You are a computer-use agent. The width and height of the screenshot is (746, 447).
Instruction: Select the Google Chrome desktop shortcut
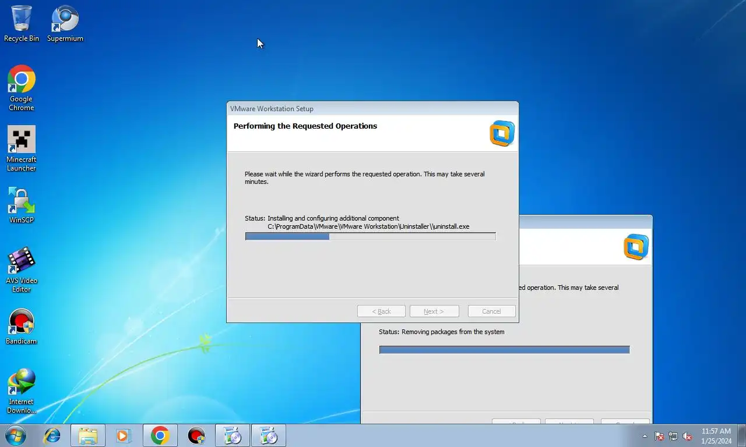(x=22, y=88)
